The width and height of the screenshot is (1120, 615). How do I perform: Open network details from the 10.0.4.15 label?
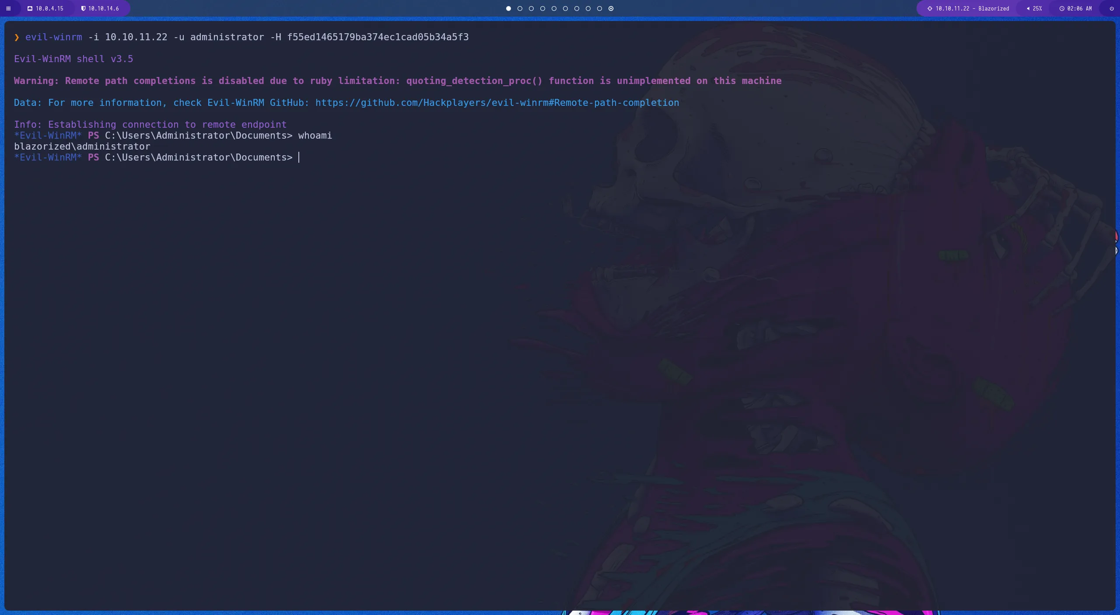point(49,8)
